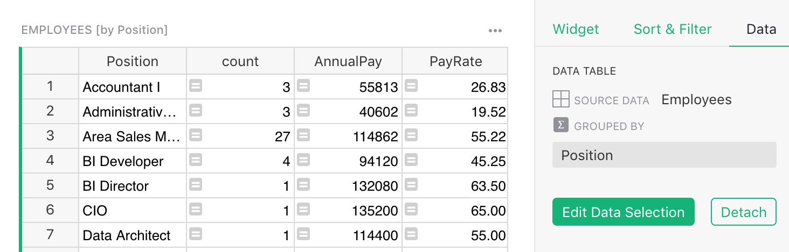Open the three-dots widget menu
Viewport: 789px width, 252px height.
coord(495,31)
